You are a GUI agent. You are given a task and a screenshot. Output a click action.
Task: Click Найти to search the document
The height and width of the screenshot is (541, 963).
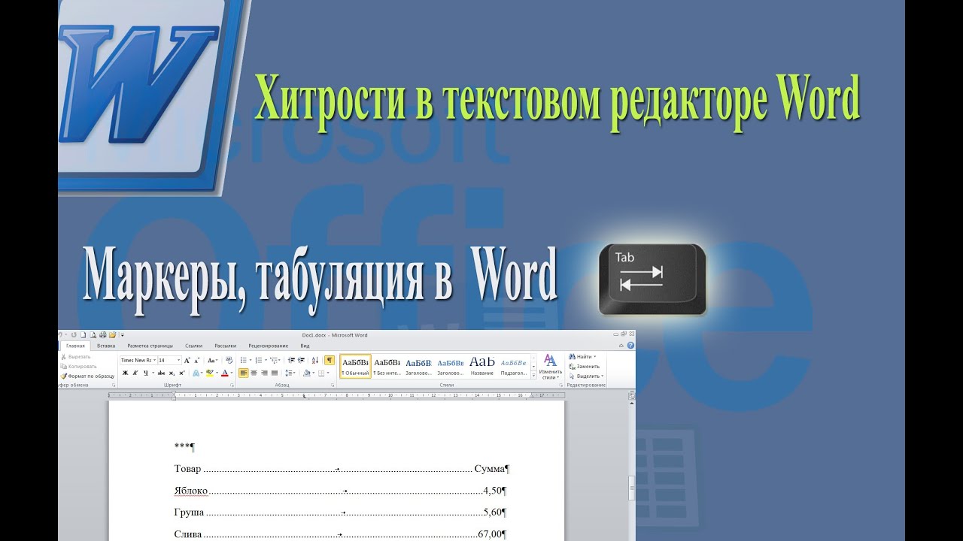coord(582,357)
